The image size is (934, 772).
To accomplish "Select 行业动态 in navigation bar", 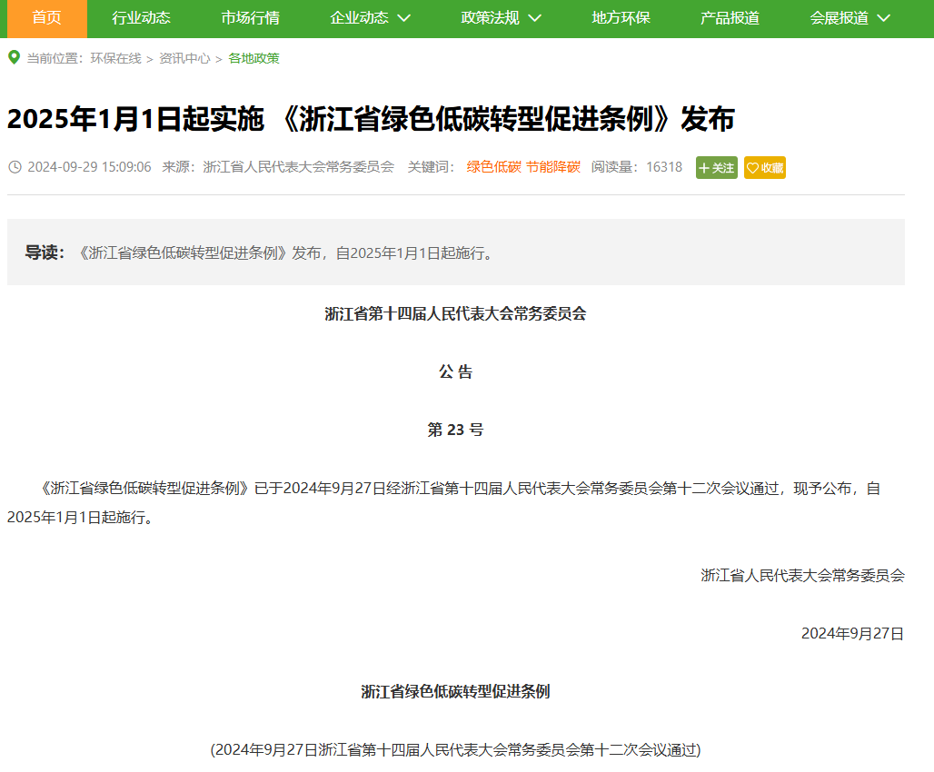I will pos(141,16).
